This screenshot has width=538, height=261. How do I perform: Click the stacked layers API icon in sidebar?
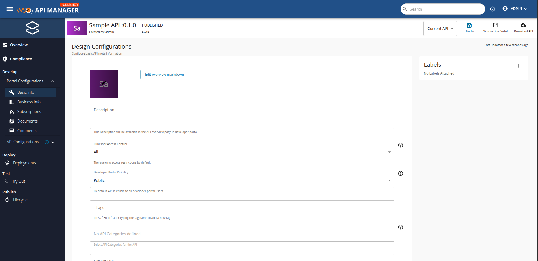(x=32, y=28)
